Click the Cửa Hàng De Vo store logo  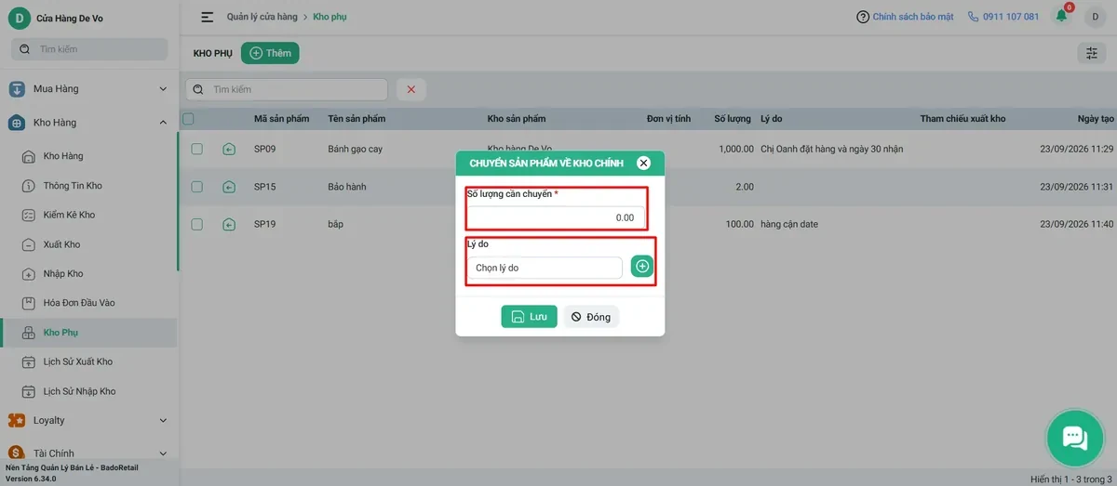tap(19, 19)
